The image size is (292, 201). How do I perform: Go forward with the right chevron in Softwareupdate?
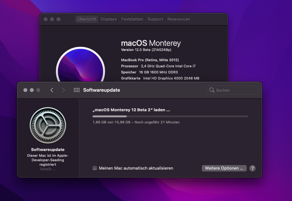tap(64, 90)
